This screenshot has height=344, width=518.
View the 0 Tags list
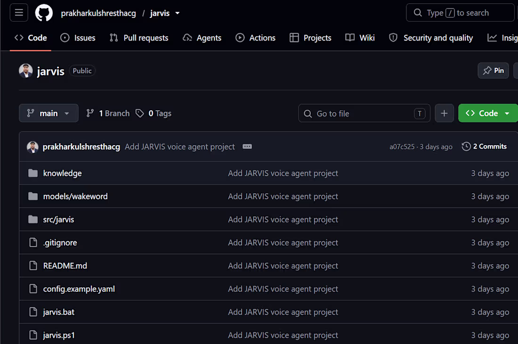click(154, 114)
